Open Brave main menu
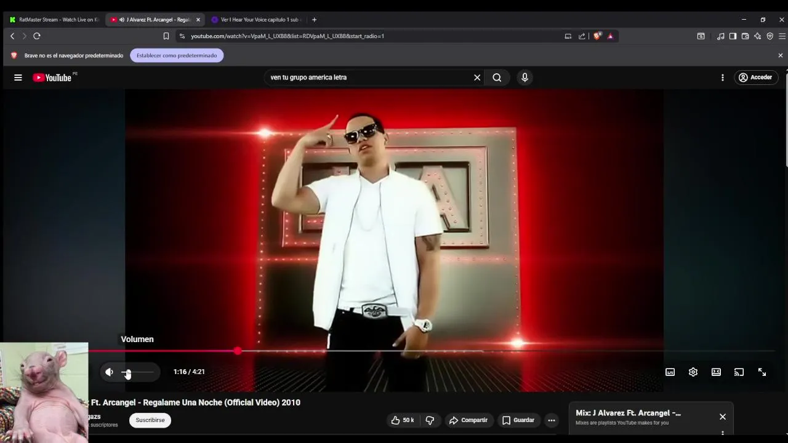The image size is (788, 443). tap(782, 36)
